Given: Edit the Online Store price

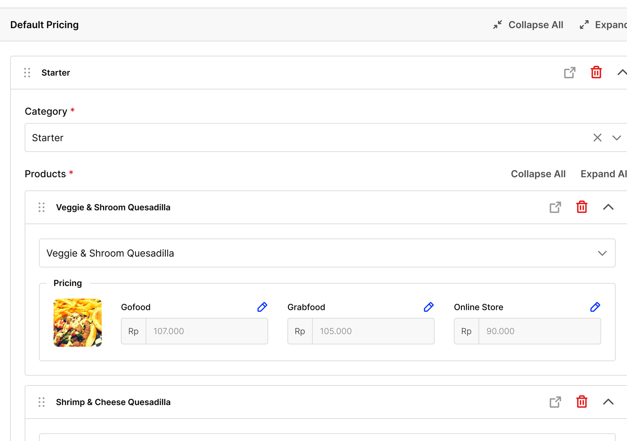Looking at the screenshot, I should point(595,307).
